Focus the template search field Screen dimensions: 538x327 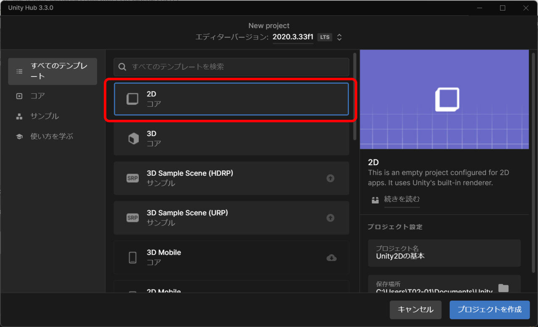231,67
